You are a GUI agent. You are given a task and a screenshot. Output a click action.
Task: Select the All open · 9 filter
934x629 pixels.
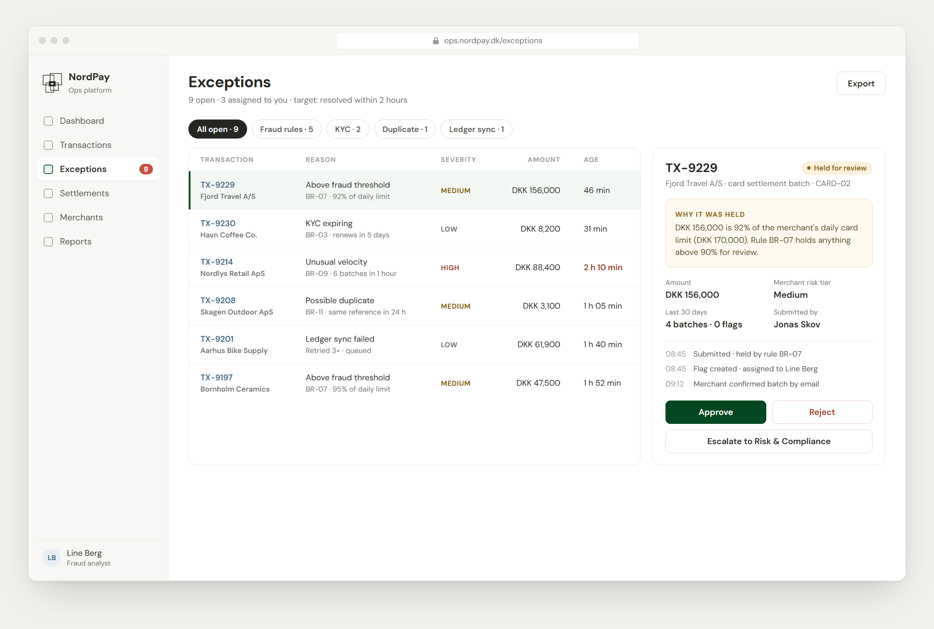point(218,129)
